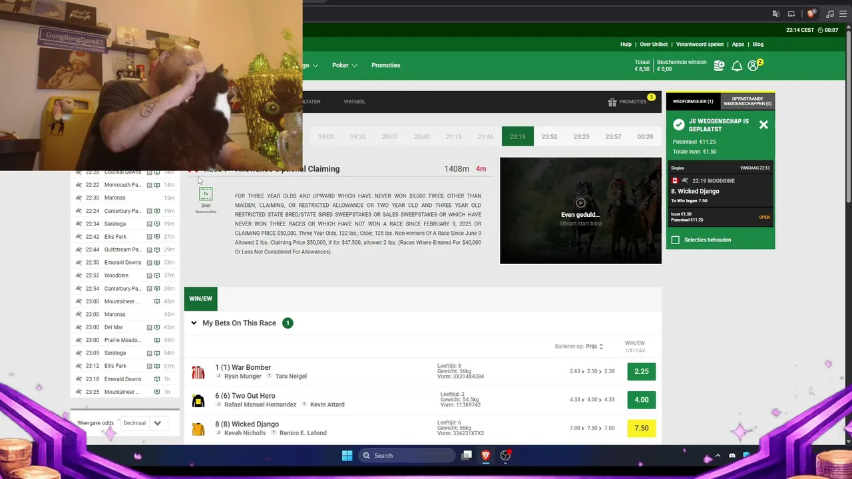Viewport: 852px width, 479px height.
Task: Collapse My Bets On This Race
Action: (194, 323)
